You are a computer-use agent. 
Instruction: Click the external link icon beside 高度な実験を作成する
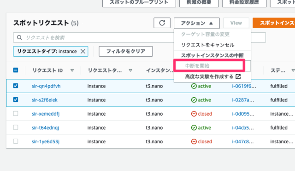coord(238,77)
